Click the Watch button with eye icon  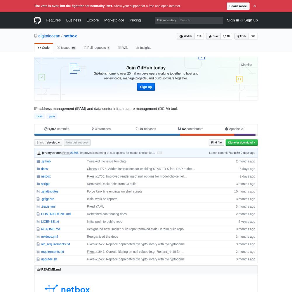pos(186,36)
